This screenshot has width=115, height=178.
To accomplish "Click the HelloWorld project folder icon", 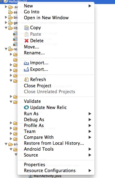I will [x=6, y=2].
